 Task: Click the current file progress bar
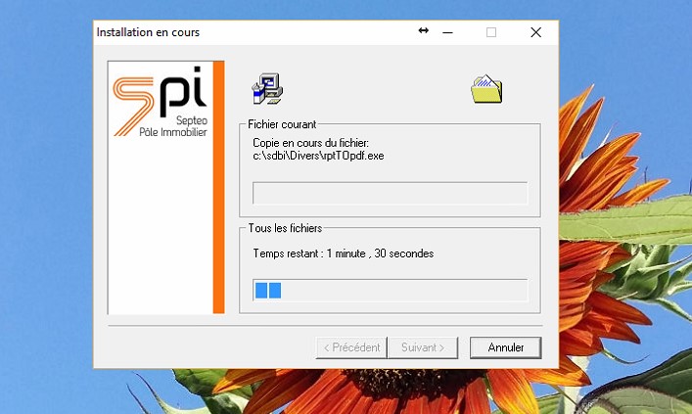(x=391, y=193)
